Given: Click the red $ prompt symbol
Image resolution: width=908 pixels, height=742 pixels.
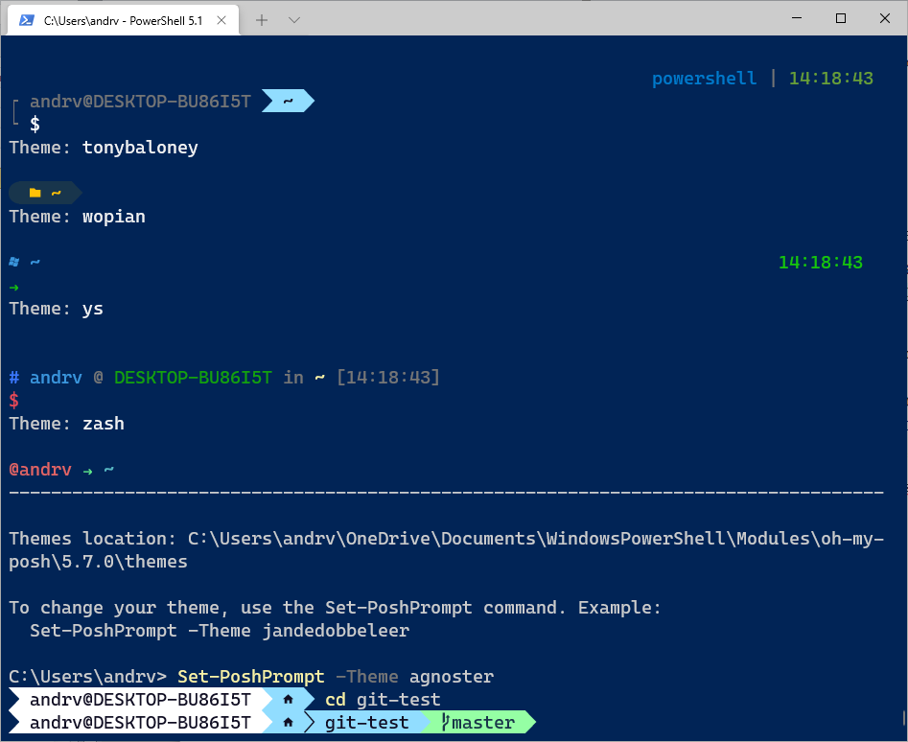Looking at the screenshot, I should 13,401.
